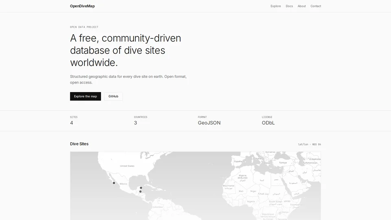Viewport: 391px width, 220px height.
Task: Click the Colombia map label
Action: (158, 207)
